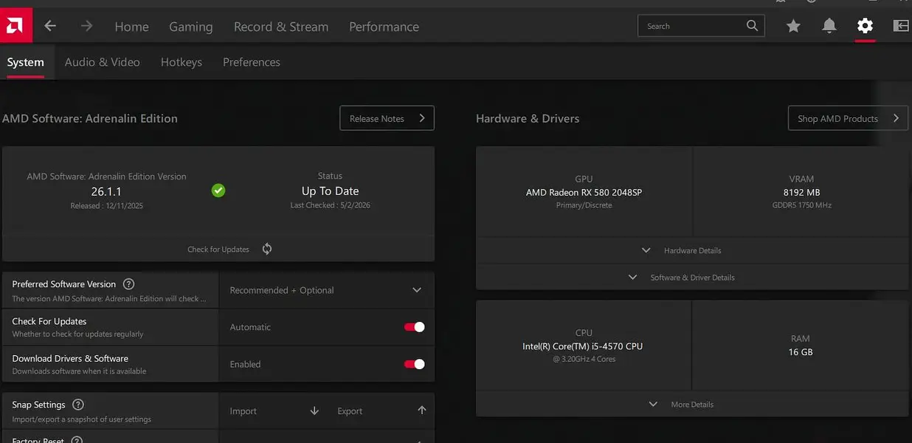Viewport: 912px width, 443px height.
Task: Click the green up-to-date checkmark
Action: [218, 190]
